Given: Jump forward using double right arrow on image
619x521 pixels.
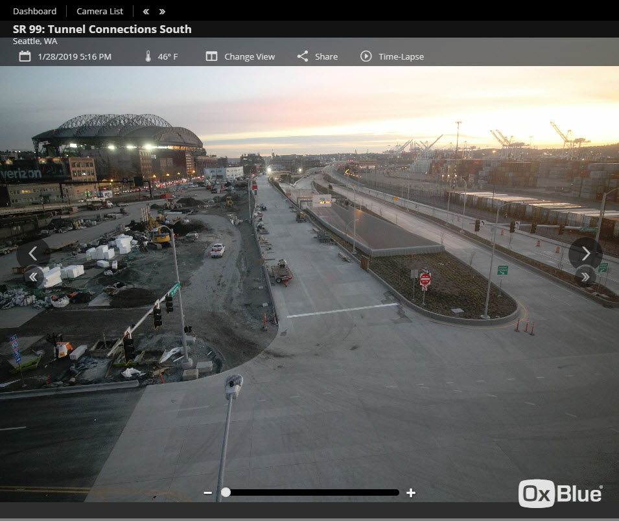Looking at the screenshot, I should pyautogui.click(x=585, y=277).
